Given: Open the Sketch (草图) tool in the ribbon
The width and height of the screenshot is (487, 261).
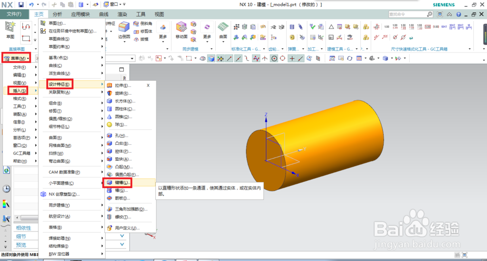Looking at the screenshot, I should [10, 30].
